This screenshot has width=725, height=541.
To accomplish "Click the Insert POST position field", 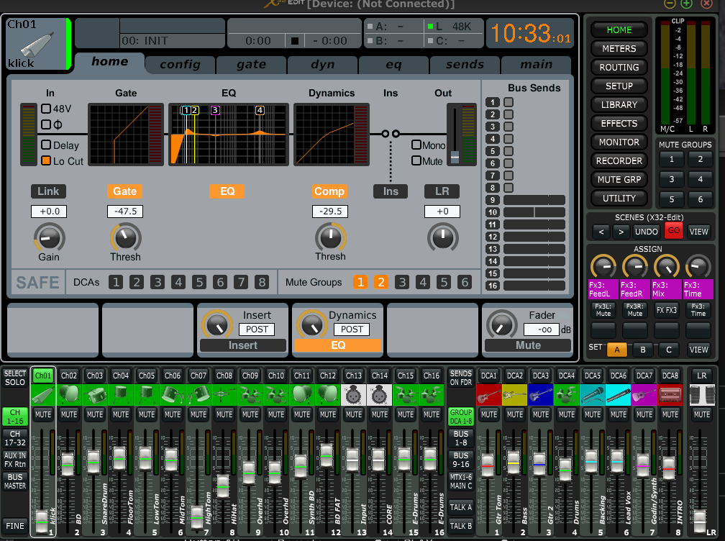I will 257,329.
